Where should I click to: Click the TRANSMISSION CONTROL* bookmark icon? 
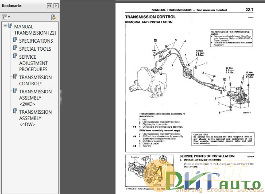15,76
